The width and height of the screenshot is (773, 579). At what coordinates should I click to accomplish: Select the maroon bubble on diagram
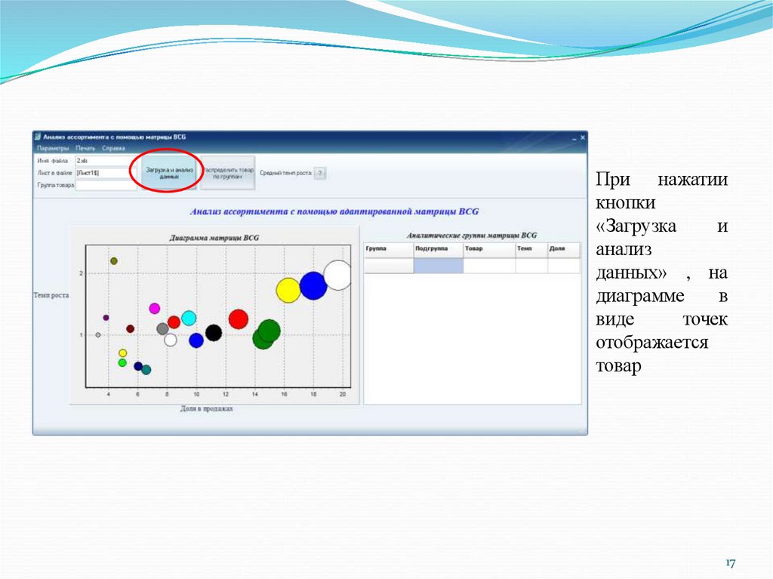tap(130, 329)
